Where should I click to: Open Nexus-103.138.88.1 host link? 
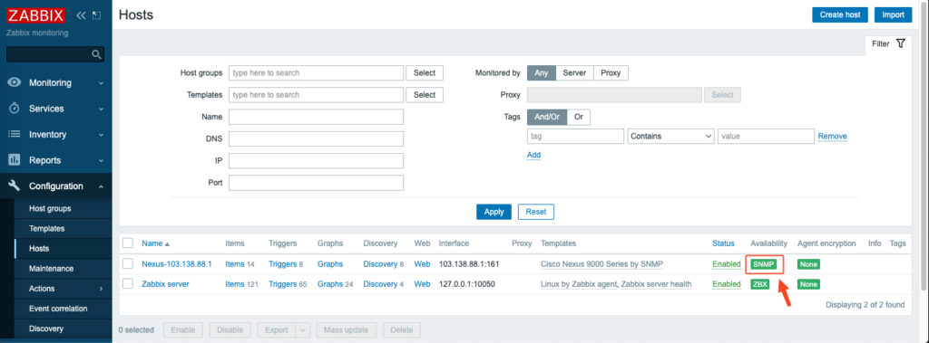[177, 263]
